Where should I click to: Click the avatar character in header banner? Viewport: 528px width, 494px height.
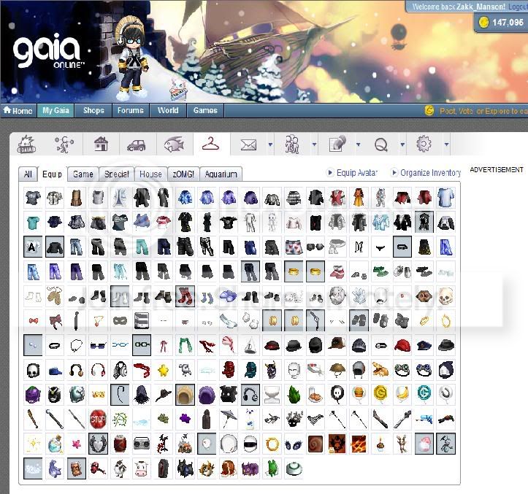(x=133, y=59)
